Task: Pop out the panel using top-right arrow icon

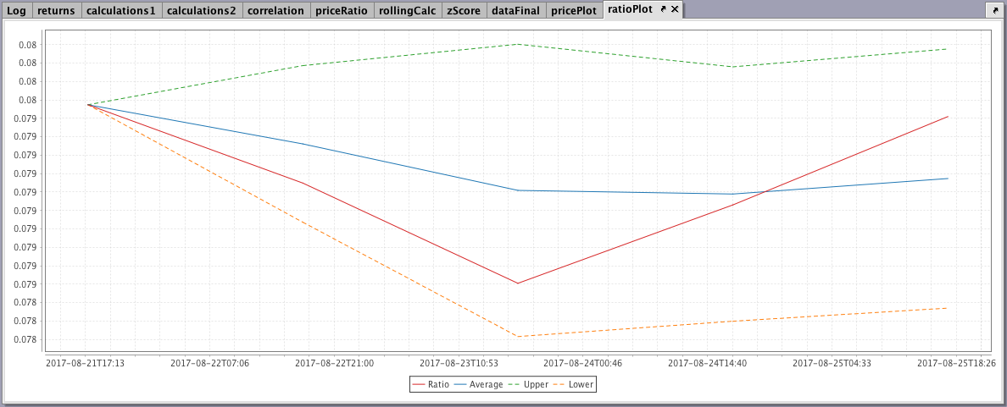Action: [x=995, y=10]
